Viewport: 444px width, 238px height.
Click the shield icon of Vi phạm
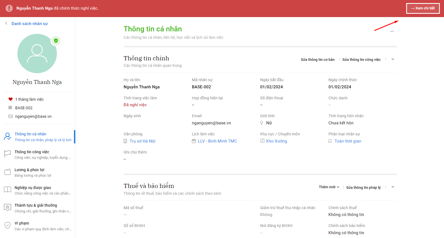point(7,225)
